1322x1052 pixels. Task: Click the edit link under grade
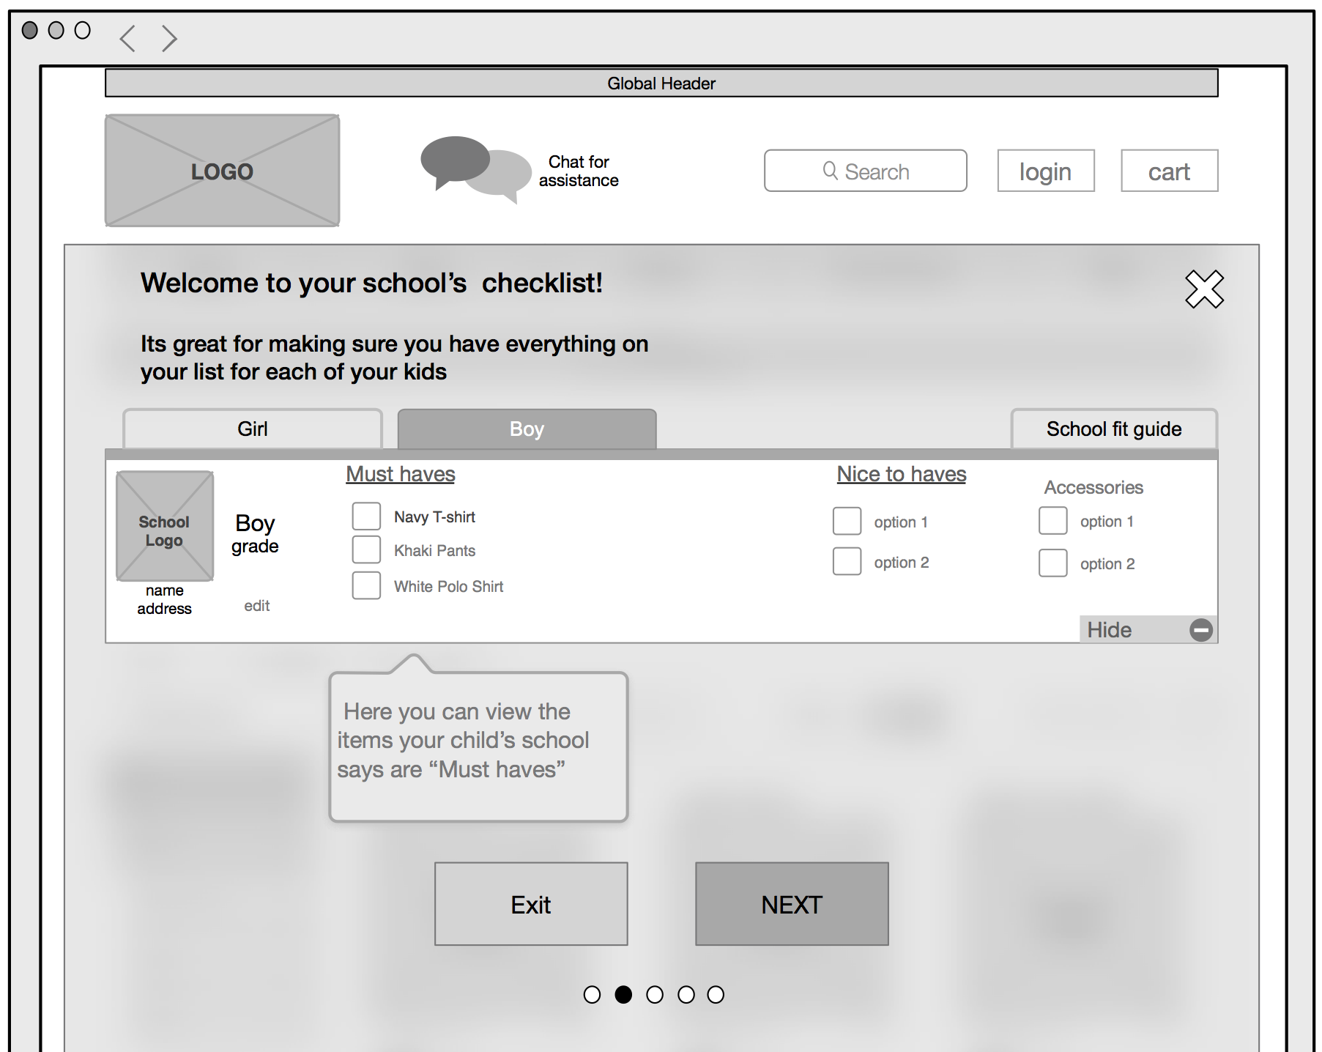(x=256, y=605)
